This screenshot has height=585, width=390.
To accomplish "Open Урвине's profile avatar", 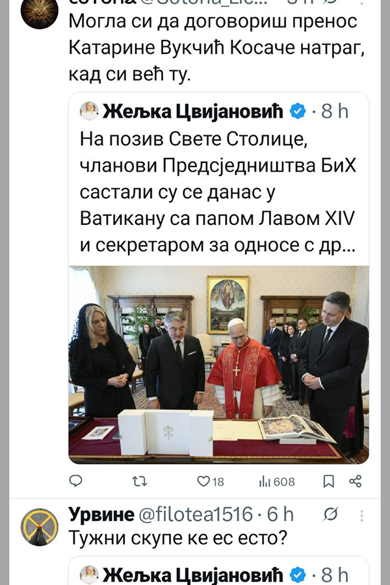I will click(39, 526).
